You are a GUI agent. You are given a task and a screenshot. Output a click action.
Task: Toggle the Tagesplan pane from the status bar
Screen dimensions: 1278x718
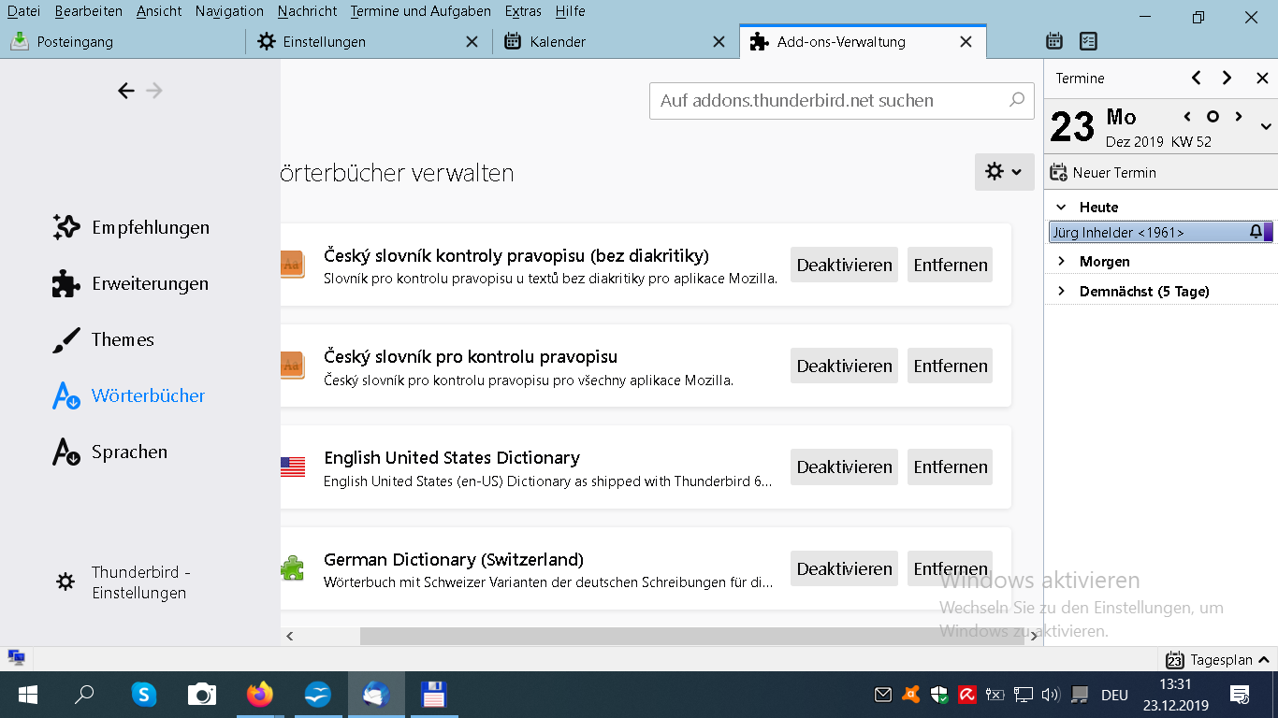[1218, 659]
